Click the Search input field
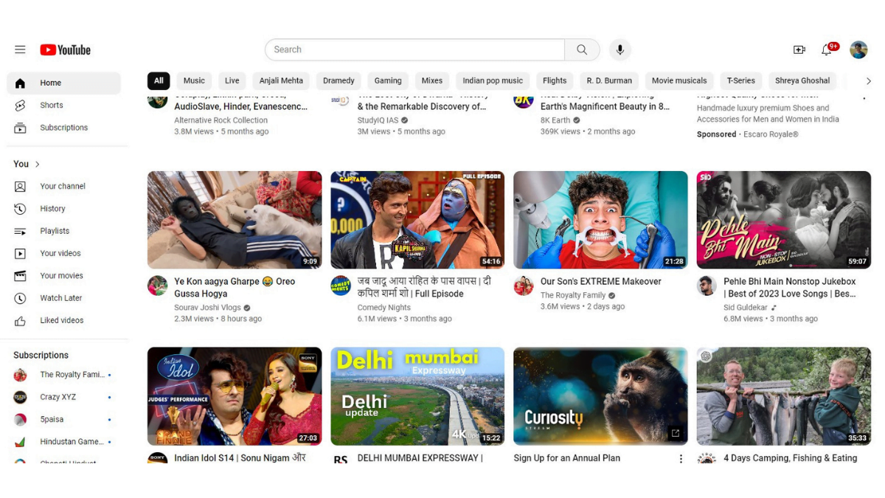Screen dimensions: 885x498 pyautogui.click(x=414, y=49)
